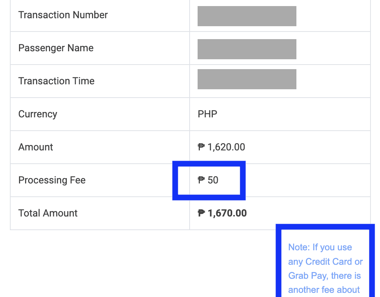Click the "any Credit Card or" note line
The width and height of the screenshot is (380, 297).
pyautogui.click(x=325, y=262)
